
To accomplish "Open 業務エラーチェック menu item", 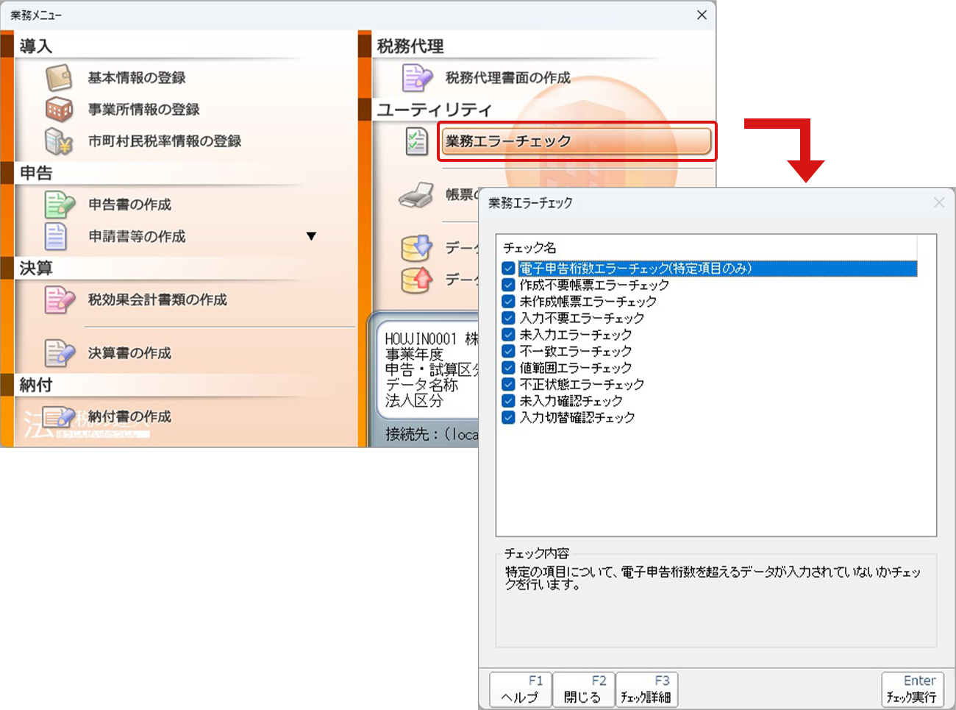I will pyautogui.click(x=577, y=141).
